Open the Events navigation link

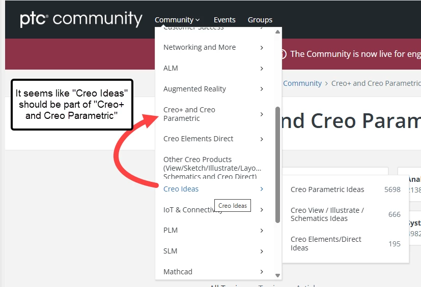point(224,20)
